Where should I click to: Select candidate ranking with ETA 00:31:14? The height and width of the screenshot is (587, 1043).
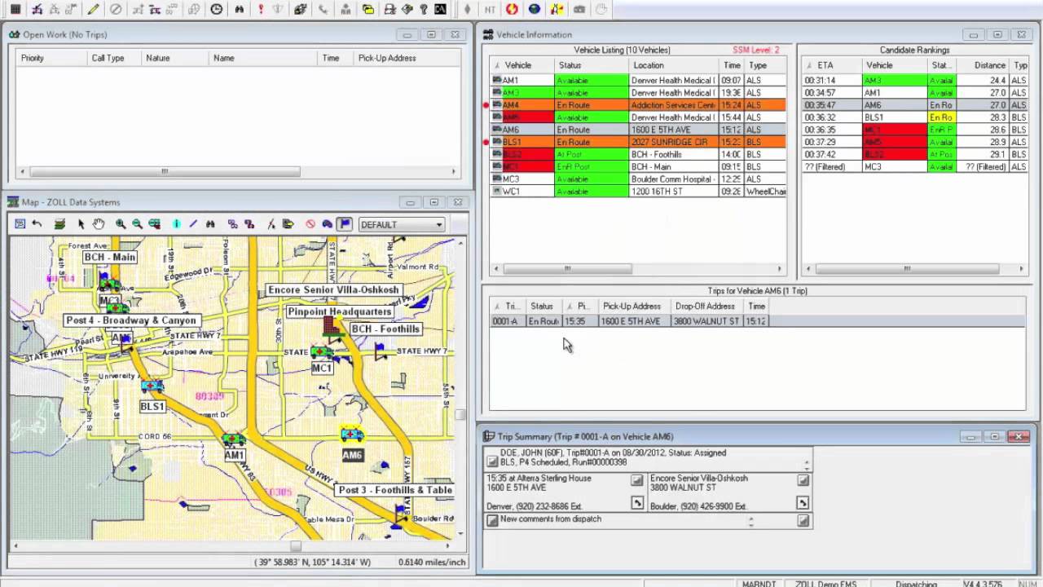pyautogui.click(x=915, y=81)
